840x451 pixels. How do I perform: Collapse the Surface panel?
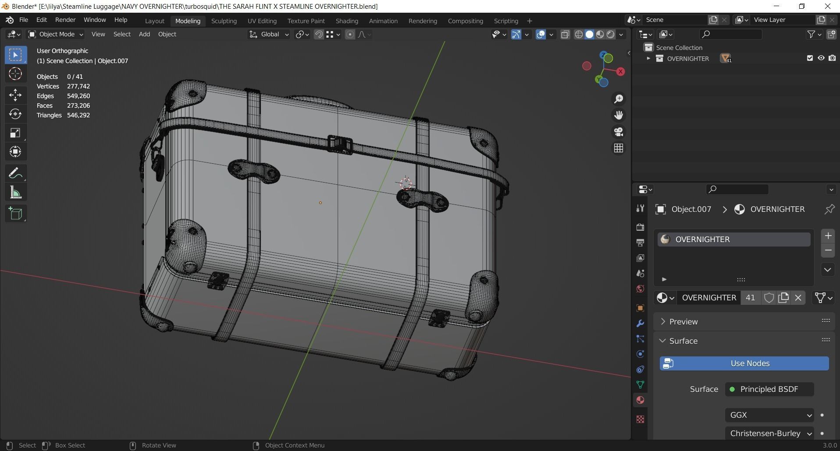coord(683,341)
